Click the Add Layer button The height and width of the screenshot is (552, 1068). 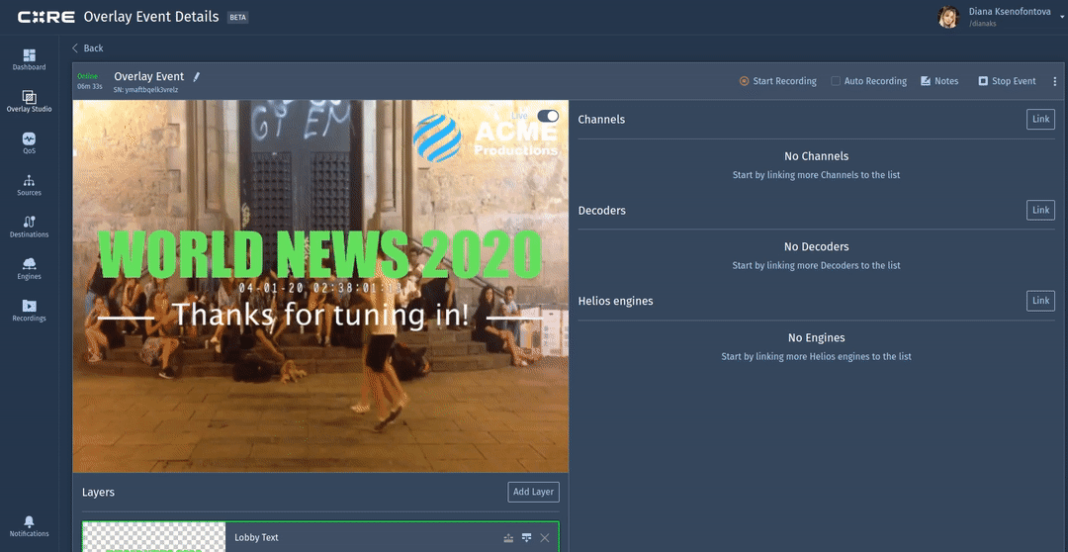tap(534, 492)
